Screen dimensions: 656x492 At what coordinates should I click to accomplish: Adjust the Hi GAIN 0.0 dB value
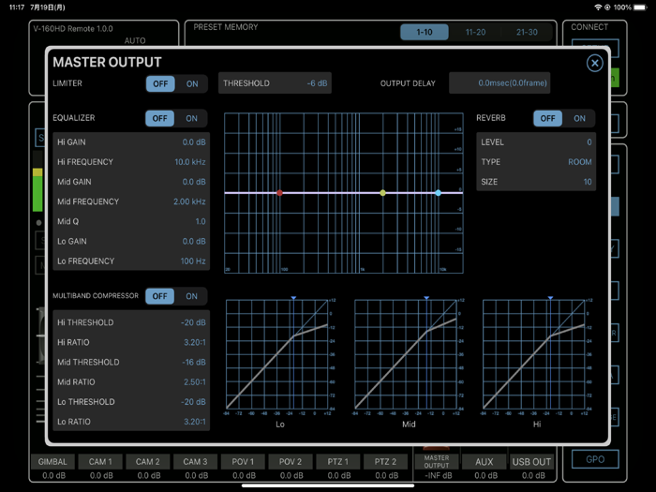pyautogui.click(x=131, y=142)
